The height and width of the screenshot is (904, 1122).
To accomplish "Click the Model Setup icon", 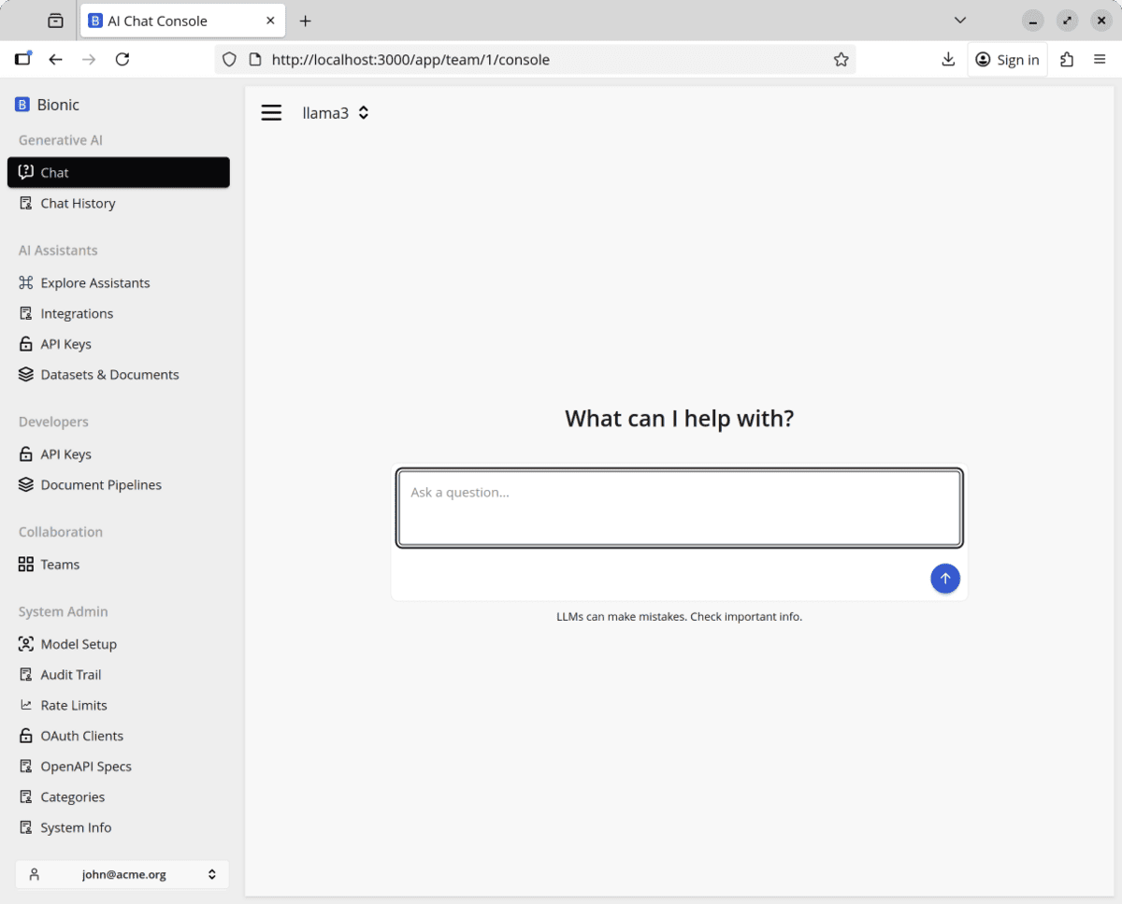I will (x=26, y=644).
